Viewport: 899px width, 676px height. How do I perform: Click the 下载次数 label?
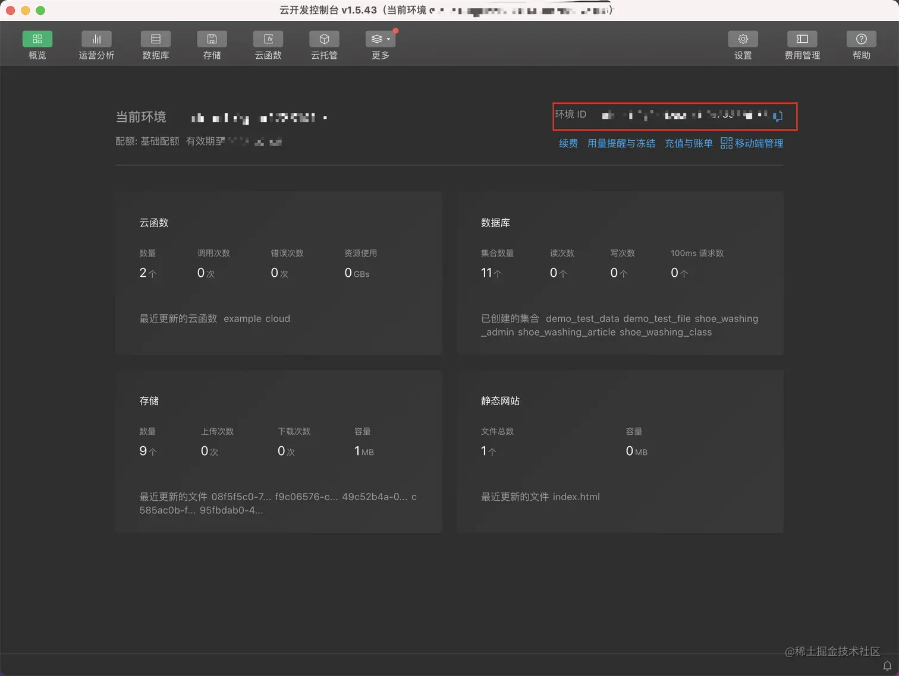(x=294, y=431)
